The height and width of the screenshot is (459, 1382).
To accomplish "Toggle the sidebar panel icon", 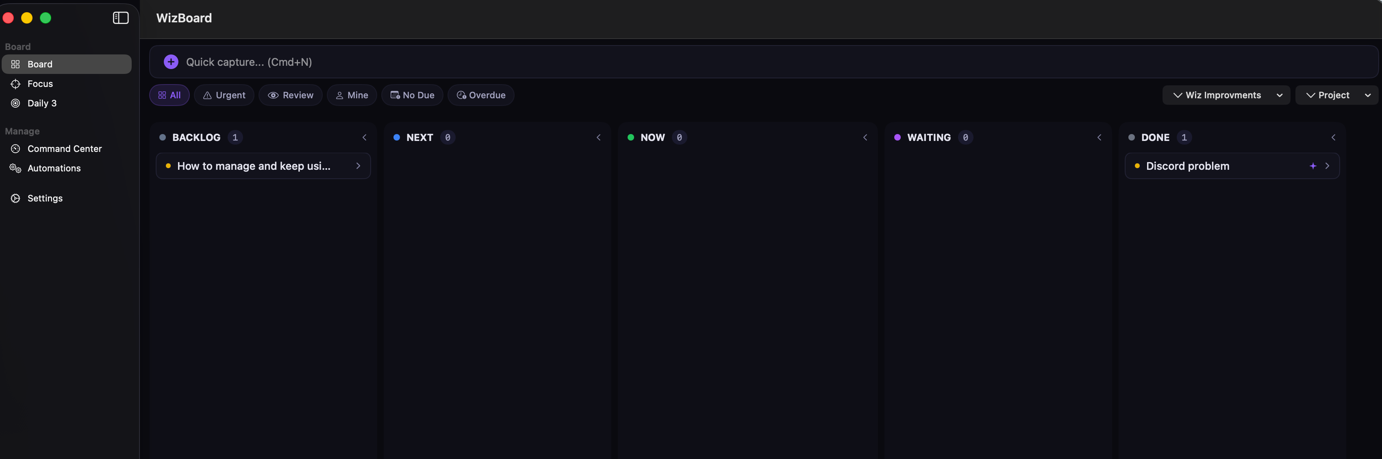I will point(121,18).
